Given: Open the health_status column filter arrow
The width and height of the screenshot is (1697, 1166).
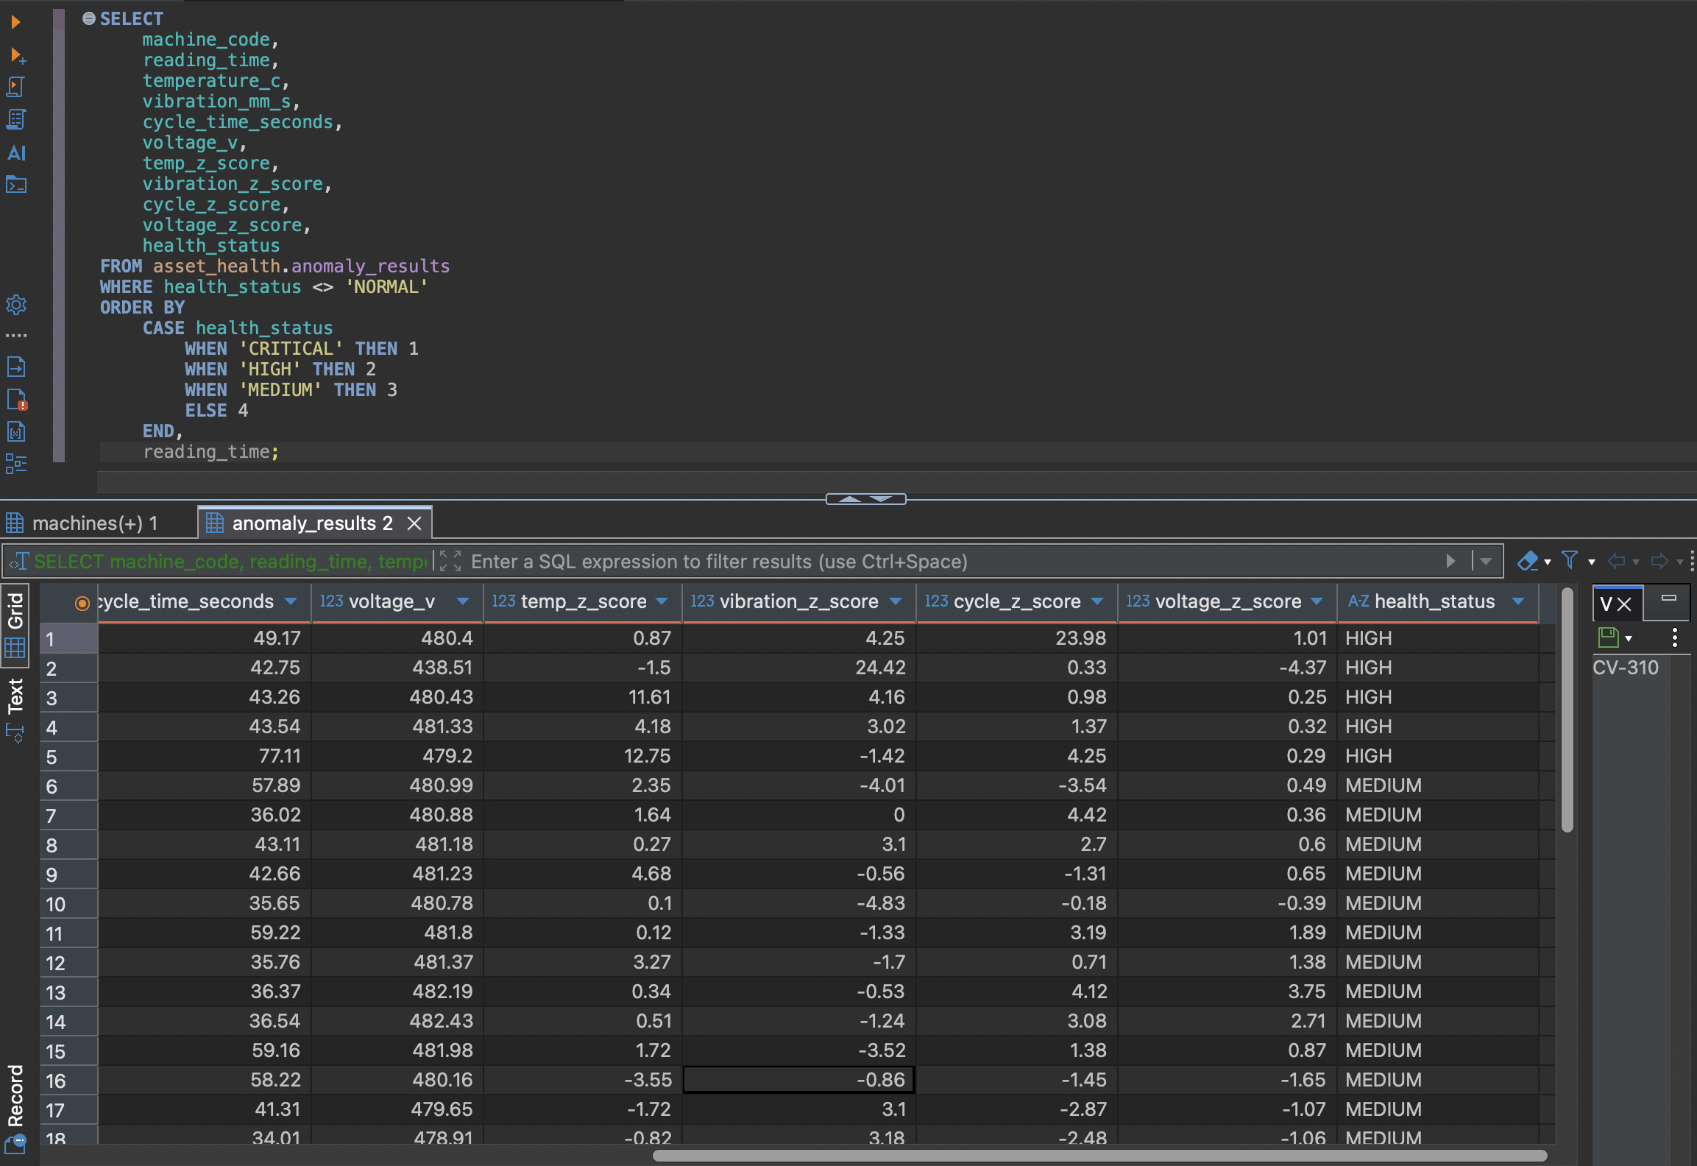Looking at the screenshot, I should (1517, 601).
